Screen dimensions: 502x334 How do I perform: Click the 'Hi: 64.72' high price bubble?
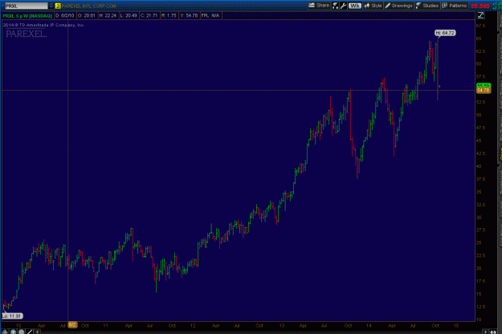[445, 33]
